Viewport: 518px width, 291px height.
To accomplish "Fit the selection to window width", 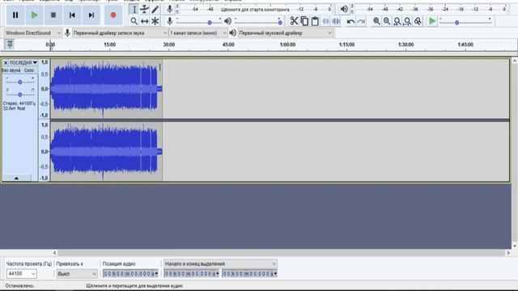I will click(397, 21).
